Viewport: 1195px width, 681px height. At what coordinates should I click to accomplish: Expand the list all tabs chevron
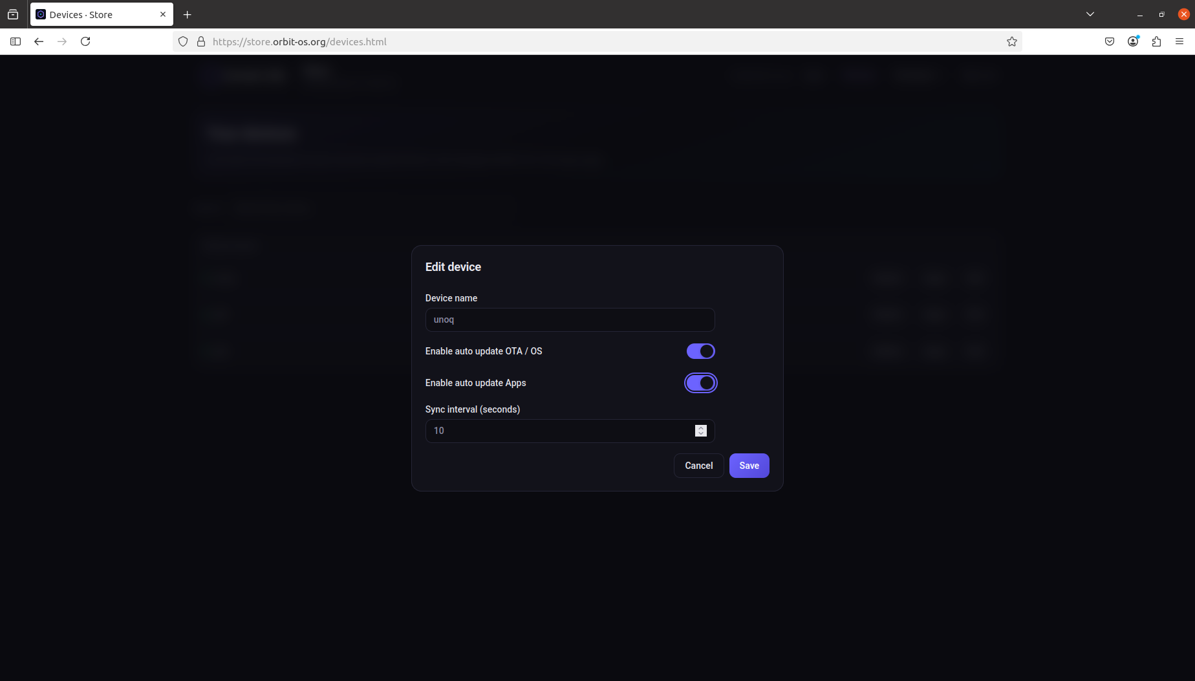(1090, 14)
